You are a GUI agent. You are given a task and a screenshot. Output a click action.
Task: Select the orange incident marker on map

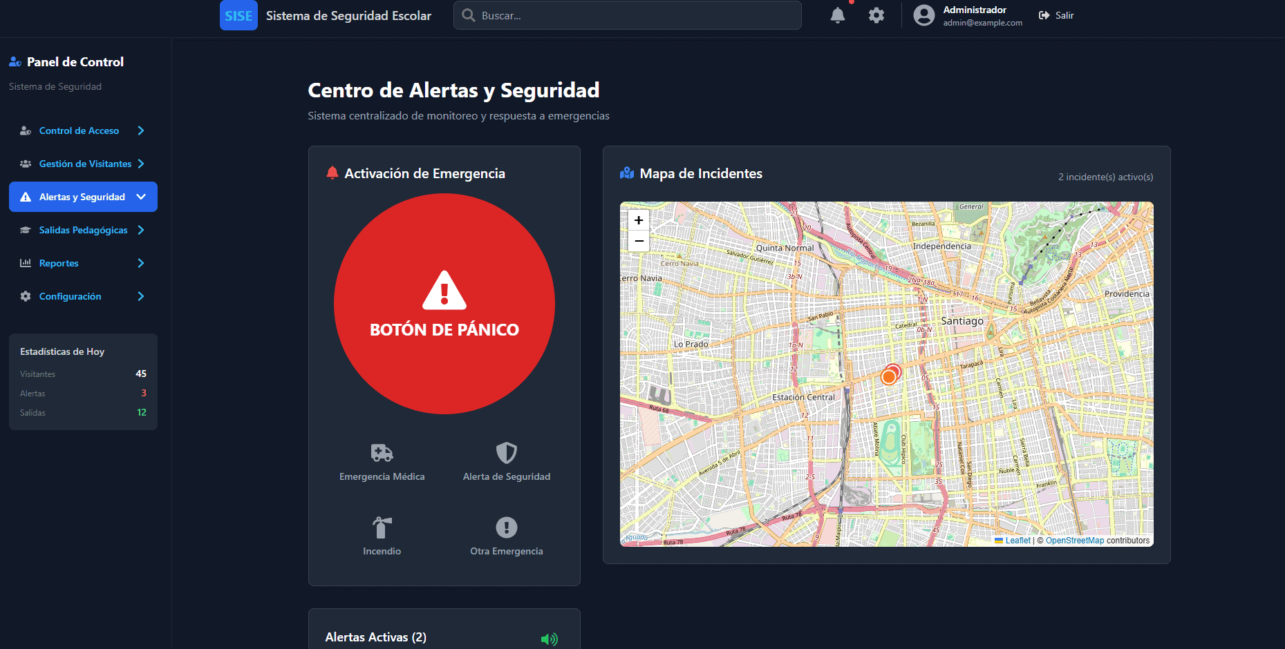click(889, 377)
